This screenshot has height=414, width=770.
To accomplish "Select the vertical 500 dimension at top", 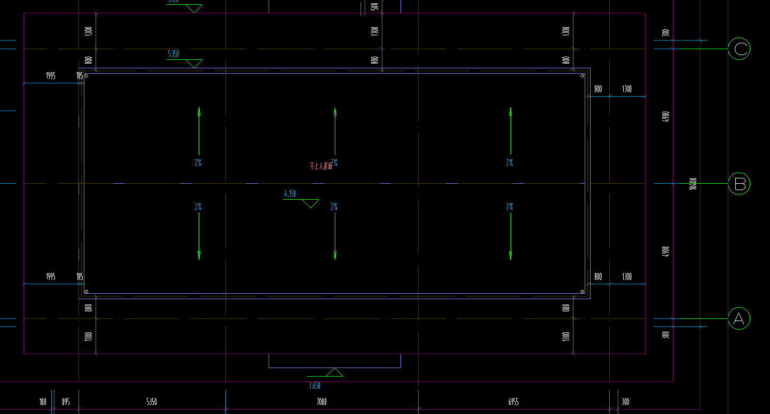I will point(375,6).
